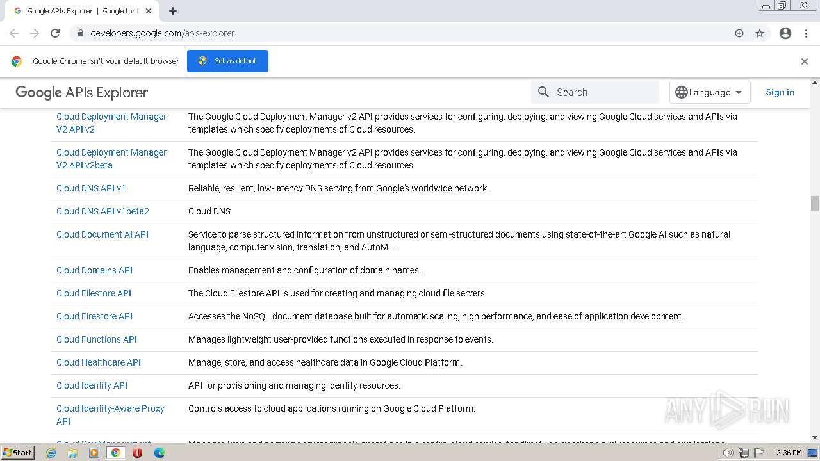Open File Explorer from taskbar
This screenshot has width=820, height=461.
72,453
